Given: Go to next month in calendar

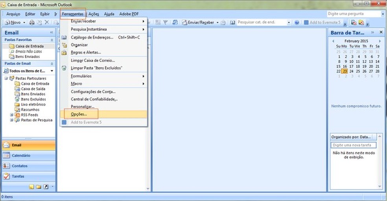Looking at the screenshot, I should point(380,41).
